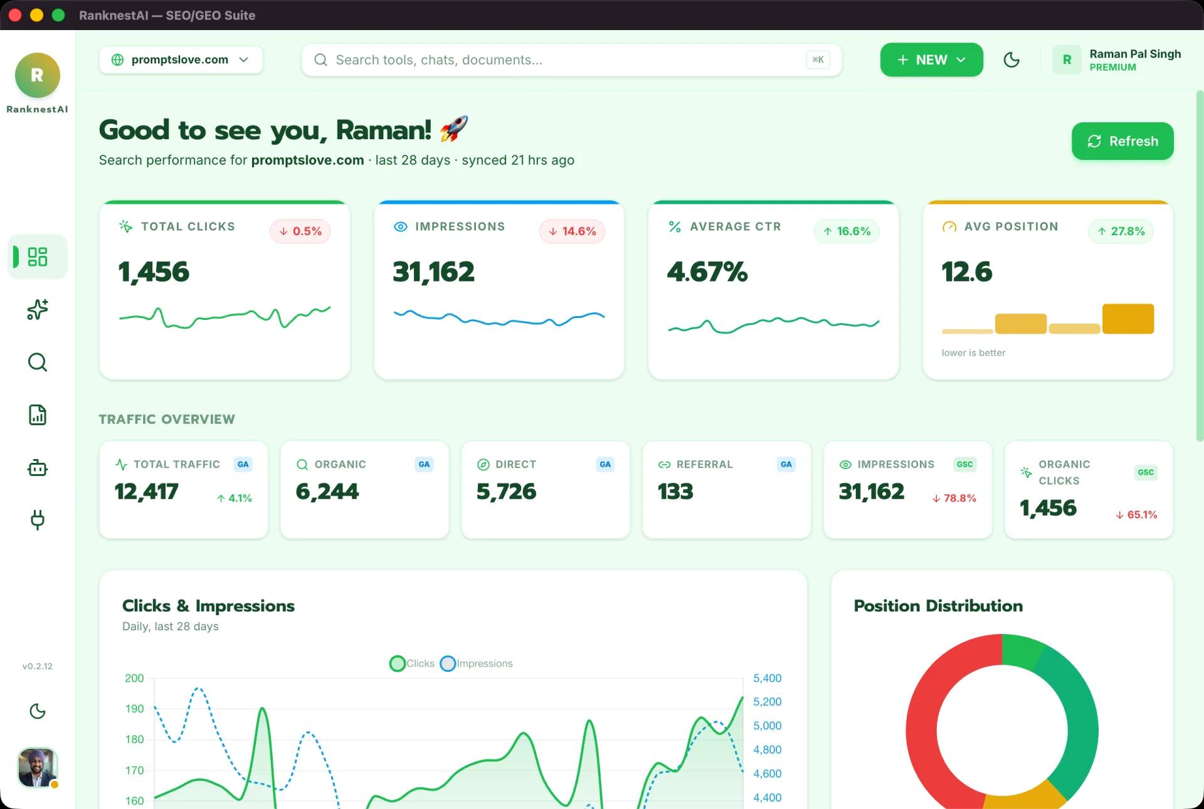Viewport: 1204px width, 809px height.
Task: Click the RanknestAI logo in sidebar
Action: [38, 75]
